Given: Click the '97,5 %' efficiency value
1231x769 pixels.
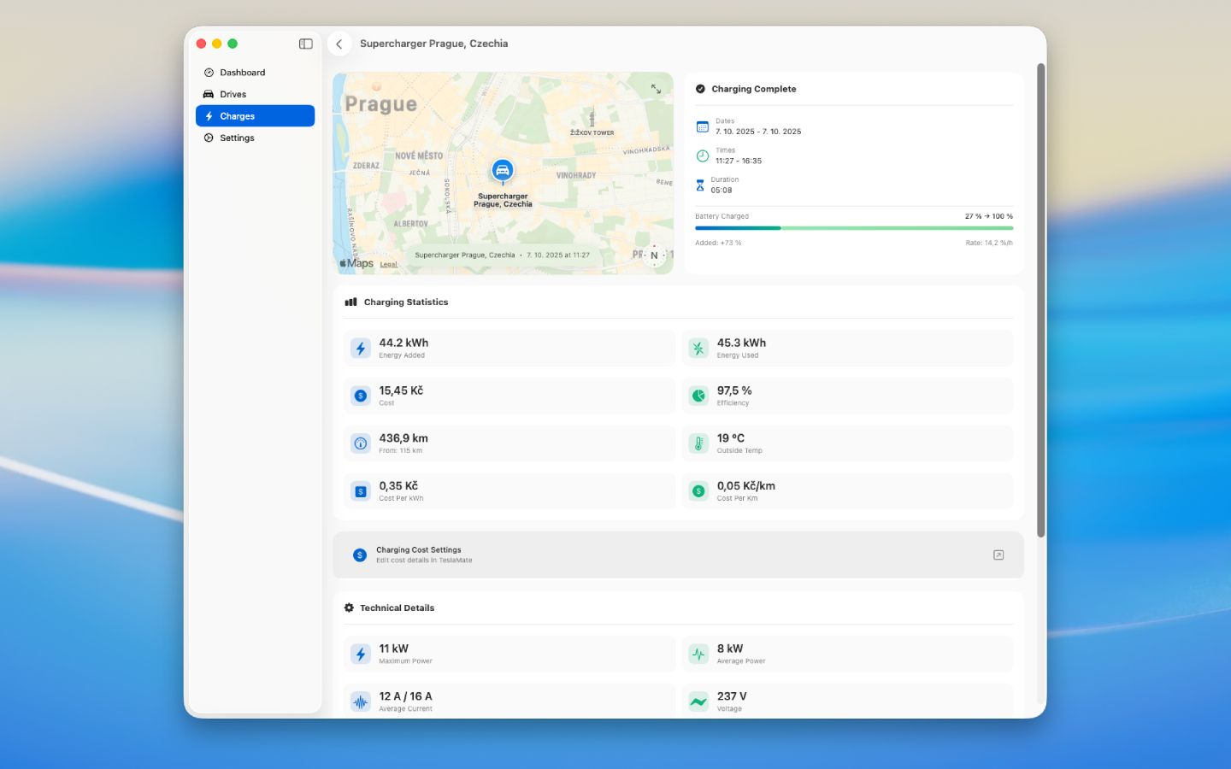Looking at the screenshot, I should pyautogui.click(x=734, y=390).
